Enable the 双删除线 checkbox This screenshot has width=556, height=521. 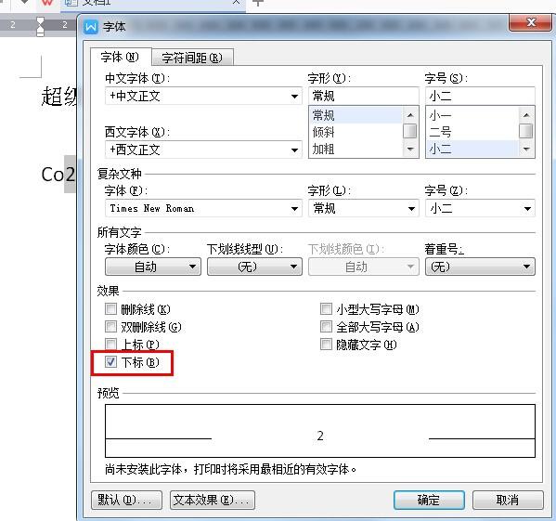point(110,326)
